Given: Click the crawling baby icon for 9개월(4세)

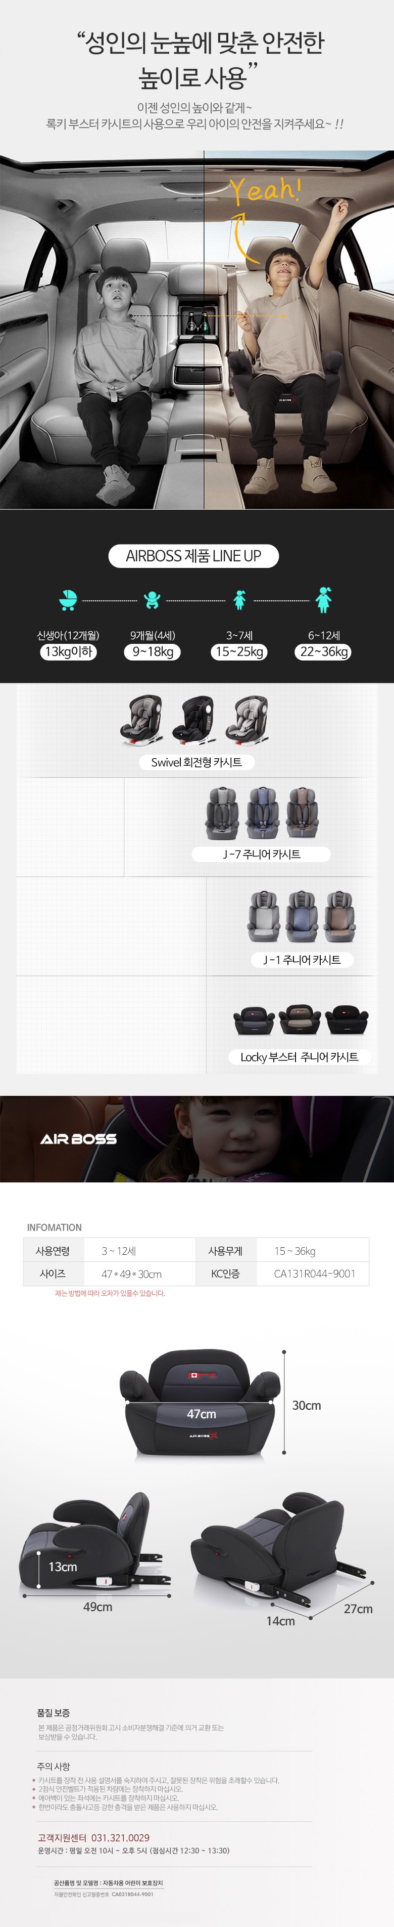Looking at the screenshot, I should pos(152,600).
